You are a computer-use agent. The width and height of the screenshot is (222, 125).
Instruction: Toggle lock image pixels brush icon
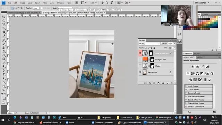pos(148,48)
